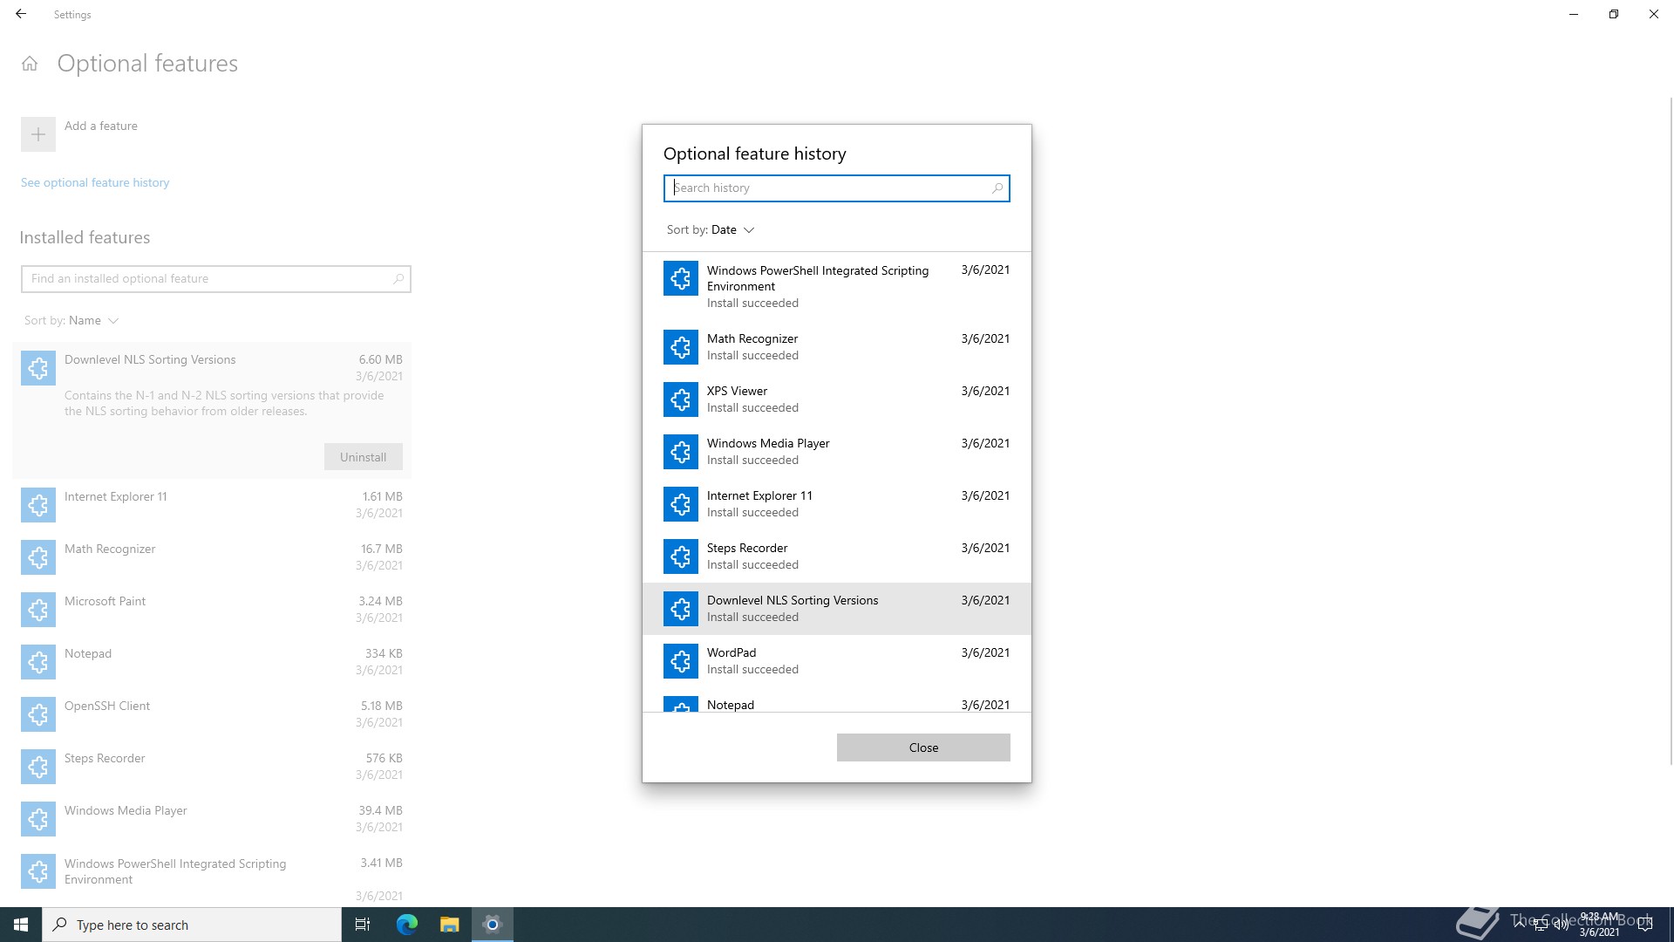Click the Add a feature button label
Viewport: 1674px width, 942px height.
coord(101,126)
